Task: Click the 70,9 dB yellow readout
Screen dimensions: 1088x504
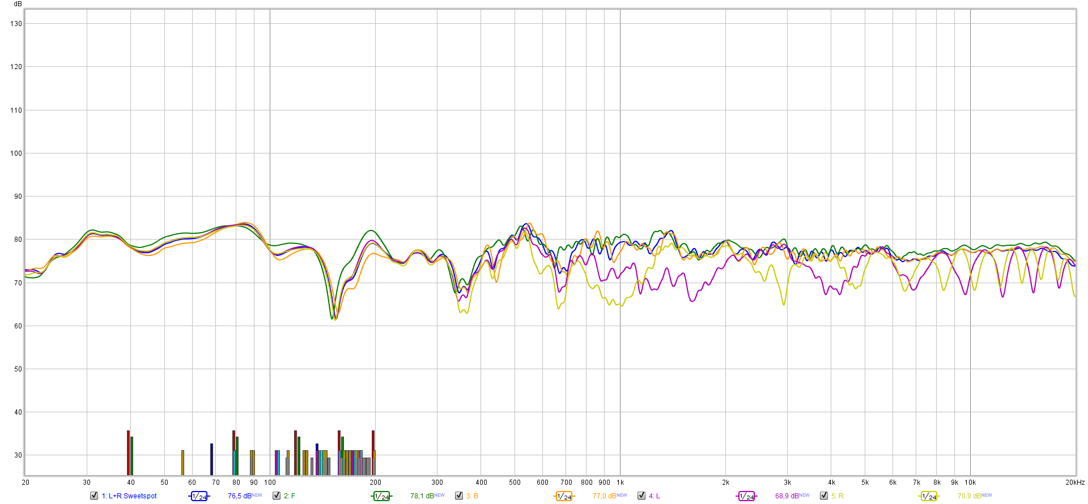Action: [969, 496]
